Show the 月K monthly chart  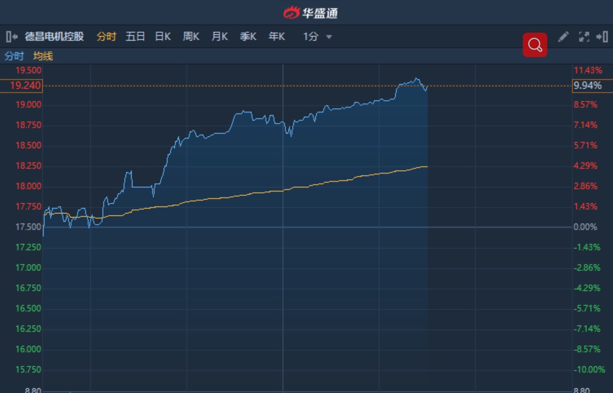[220, 37]
